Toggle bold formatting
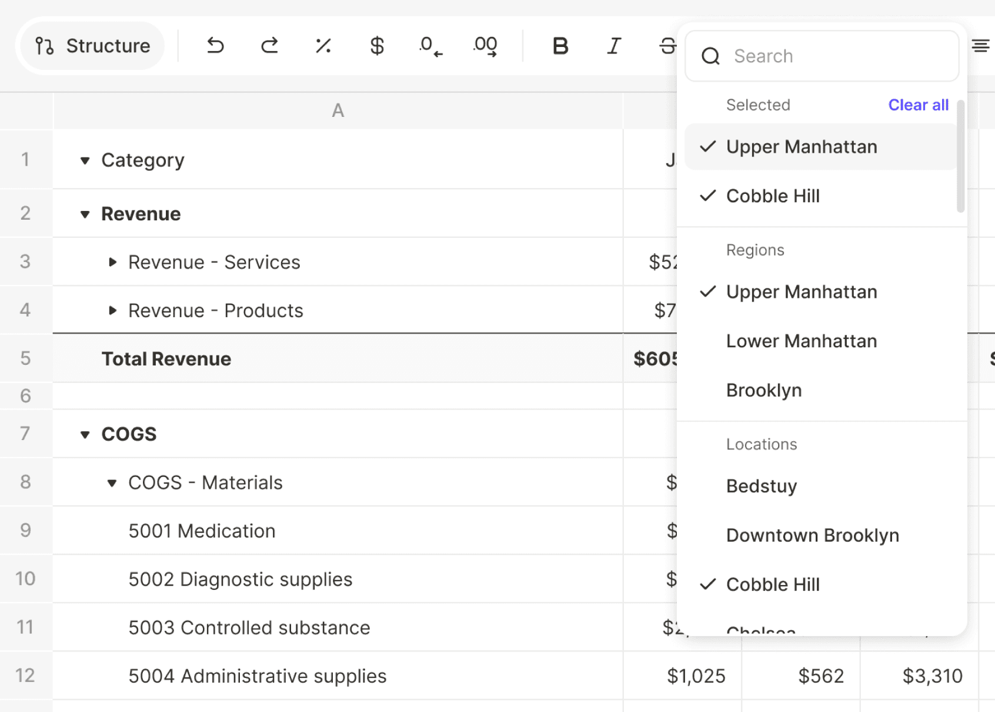 (560, 46)
